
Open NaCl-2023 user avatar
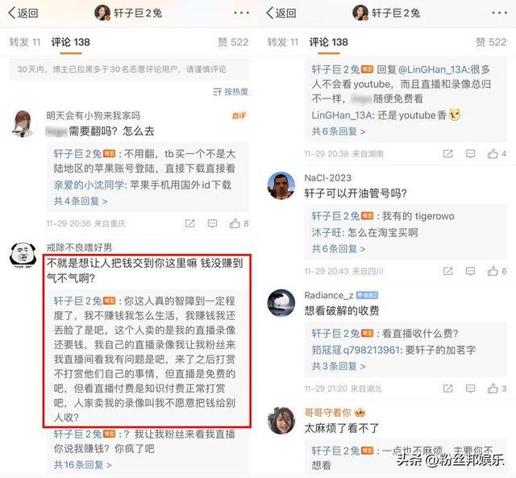pos(281,185)
